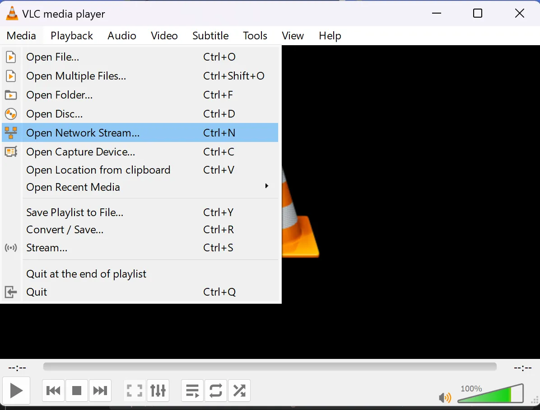Image resolution: width=540 pixels, height=410 pixels.
Task: Toggle fullscreen video mode
Action: click(x=134, y=391)
